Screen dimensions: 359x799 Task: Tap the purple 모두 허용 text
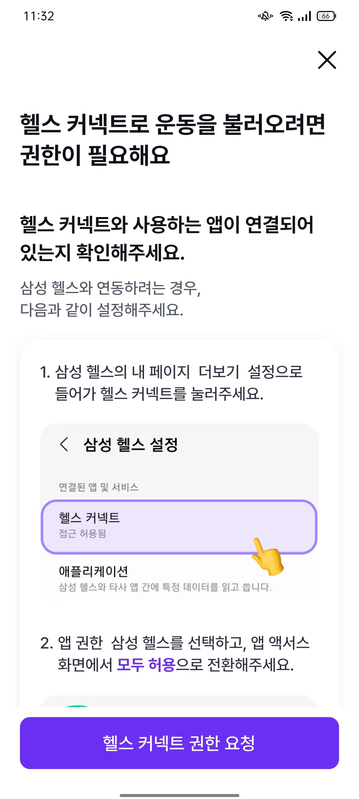(x=146, y=665)
